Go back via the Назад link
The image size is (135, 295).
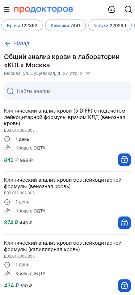pos(22,43)
